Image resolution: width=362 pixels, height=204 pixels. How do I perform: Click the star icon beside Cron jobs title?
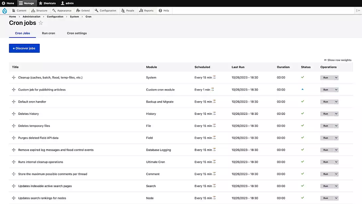[x=41, y=23]
